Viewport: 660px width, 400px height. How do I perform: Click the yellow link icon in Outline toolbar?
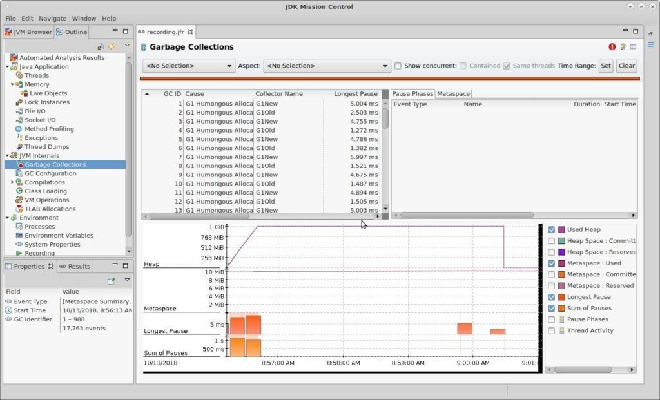(x=112, y=46)
